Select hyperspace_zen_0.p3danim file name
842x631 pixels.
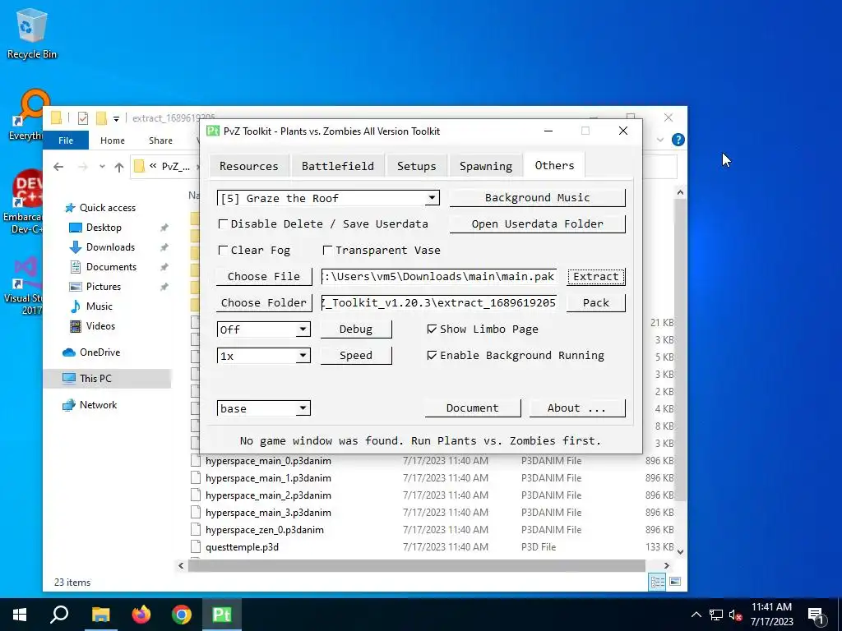(265, 530)
